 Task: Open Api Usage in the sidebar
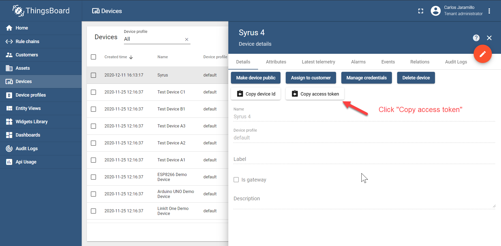[26, 162]
